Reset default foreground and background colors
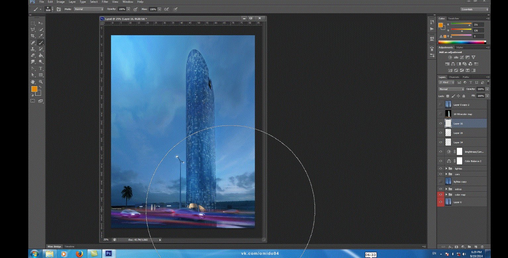 pyautogui.click(x=32, y=95)
